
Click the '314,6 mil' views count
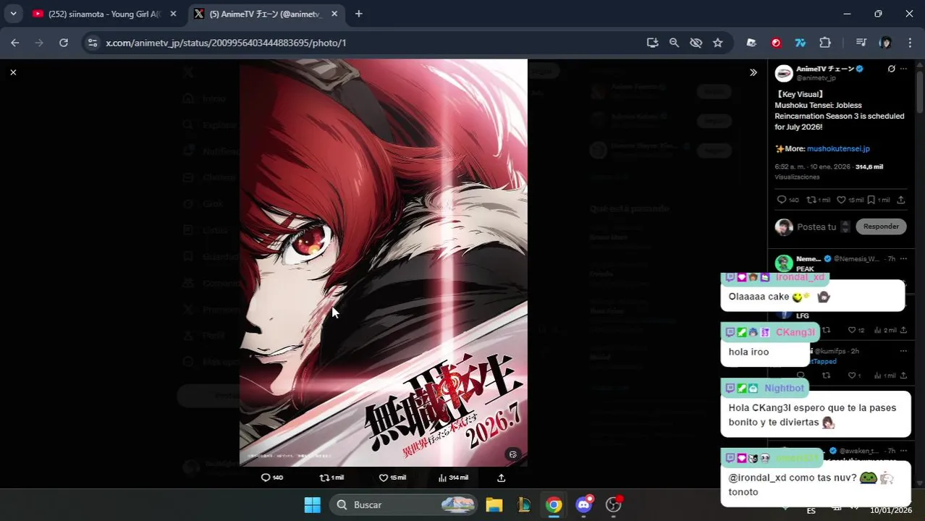click(869, 166)
